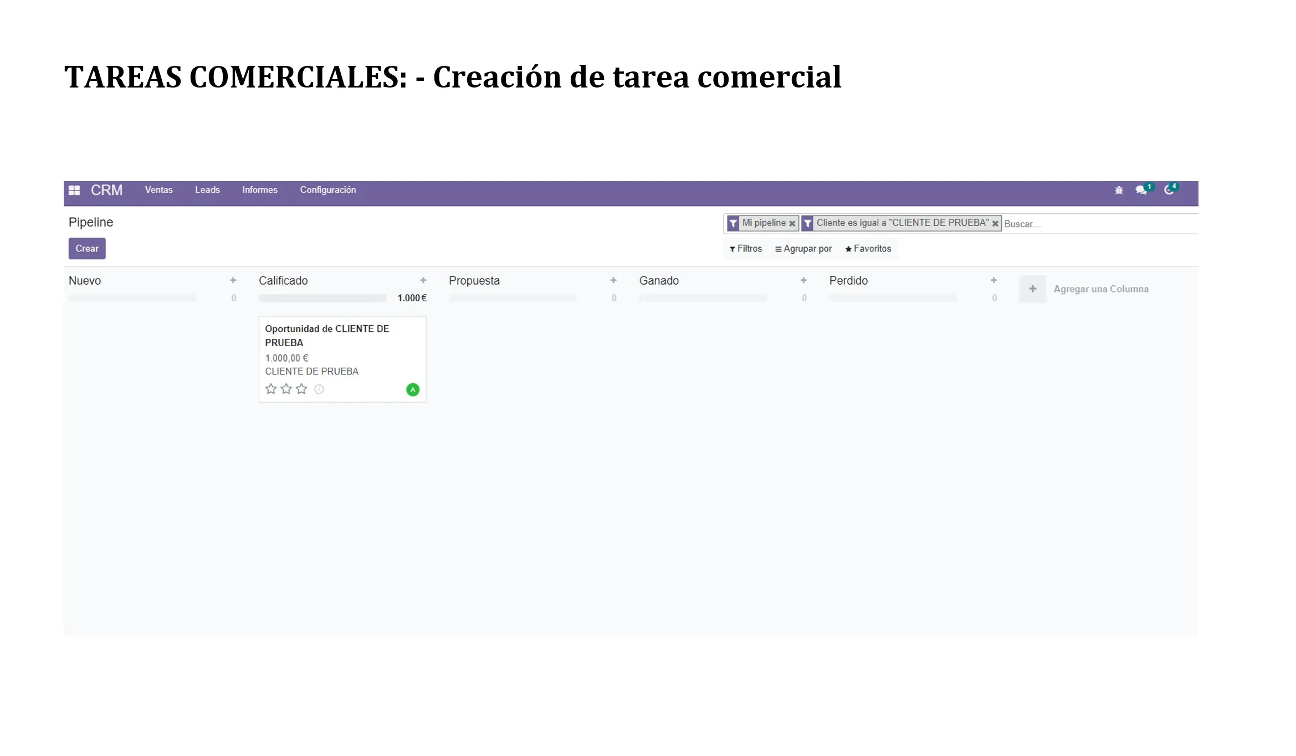This screenshot has height=756, width=1296.
Task: Click the green salesperson avatar A
Action: [413, 390]
